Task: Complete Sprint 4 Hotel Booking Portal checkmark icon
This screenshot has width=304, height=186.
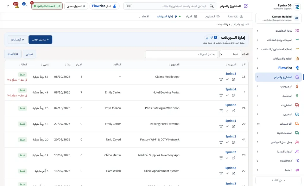Action: (x=227, y=95)
